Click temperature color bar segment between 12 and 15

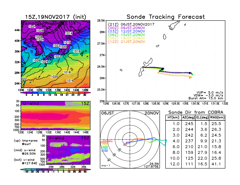(52, 93)
